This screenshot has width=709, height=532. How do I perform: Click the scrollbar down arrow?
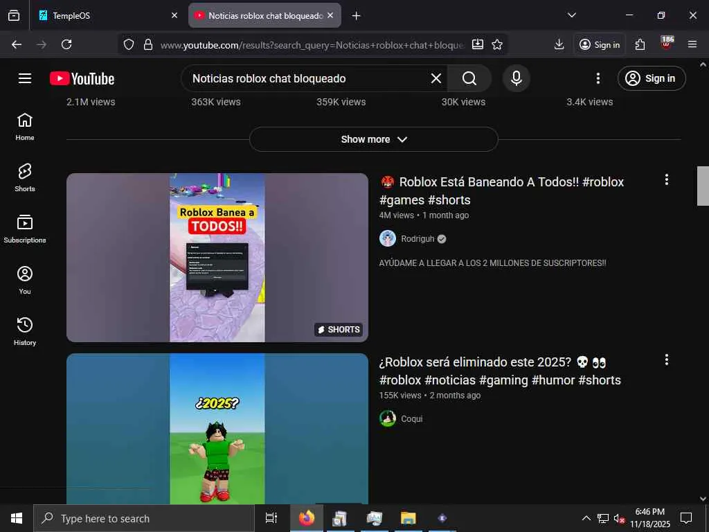pos(703,499)
